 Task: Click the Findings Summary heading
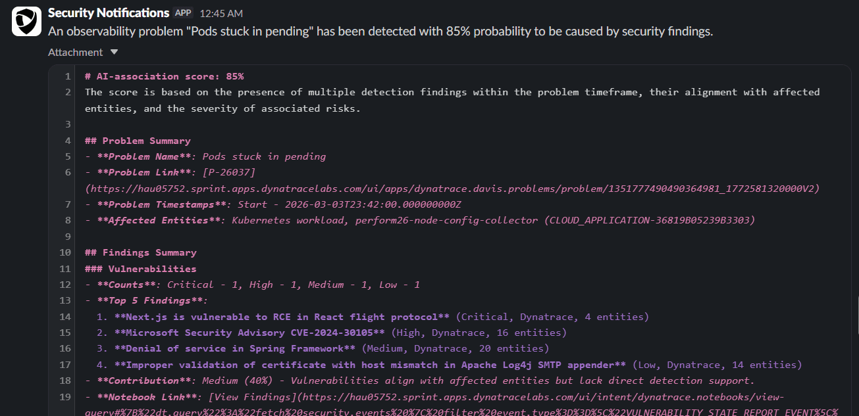(140, 252)
